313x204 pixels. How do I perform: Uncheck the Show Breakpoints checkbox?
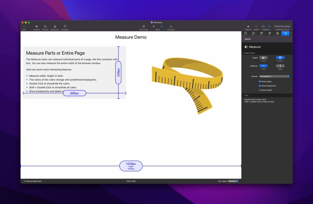[260, 86]
